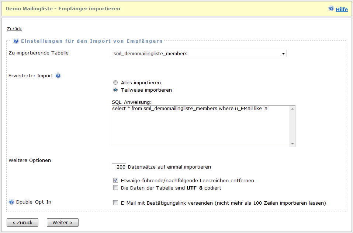Image resolution: width=353 pixels, height=233 pixels.
Task: Click the help icon next to Erweiterter Import
Action: click(x=58, y=76)
